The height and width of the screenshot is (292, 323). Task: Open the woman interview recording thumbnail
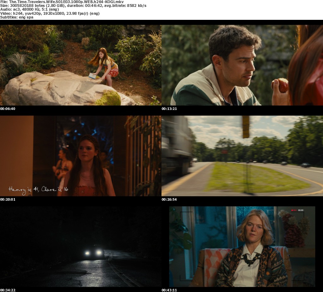point(242,247)
